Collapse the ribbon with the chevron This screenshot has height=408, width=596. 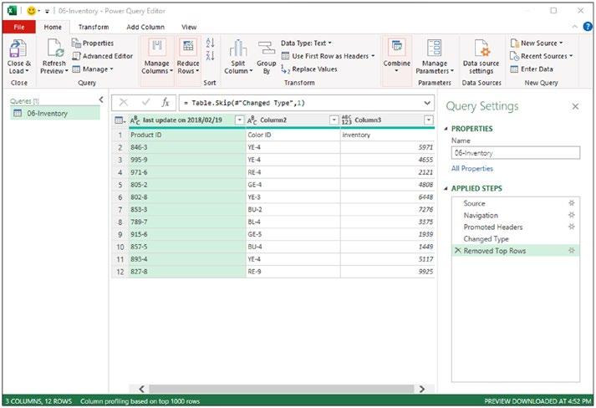(575, 26)
